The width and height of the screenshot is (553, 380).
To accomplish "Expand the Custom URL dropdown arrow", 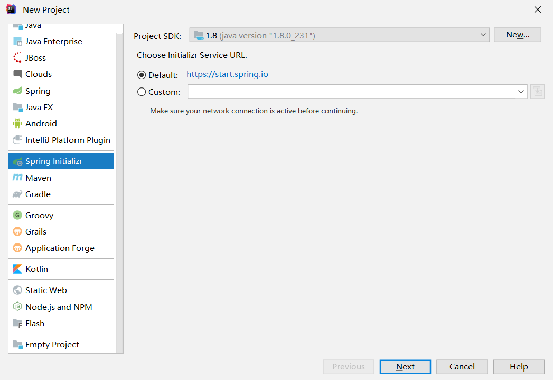I will point(521,92).
